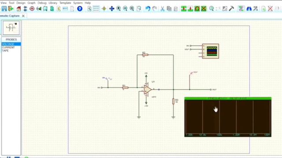Click the U1 op-amp symbol
The image size is (282, 158).
[148, 90]
